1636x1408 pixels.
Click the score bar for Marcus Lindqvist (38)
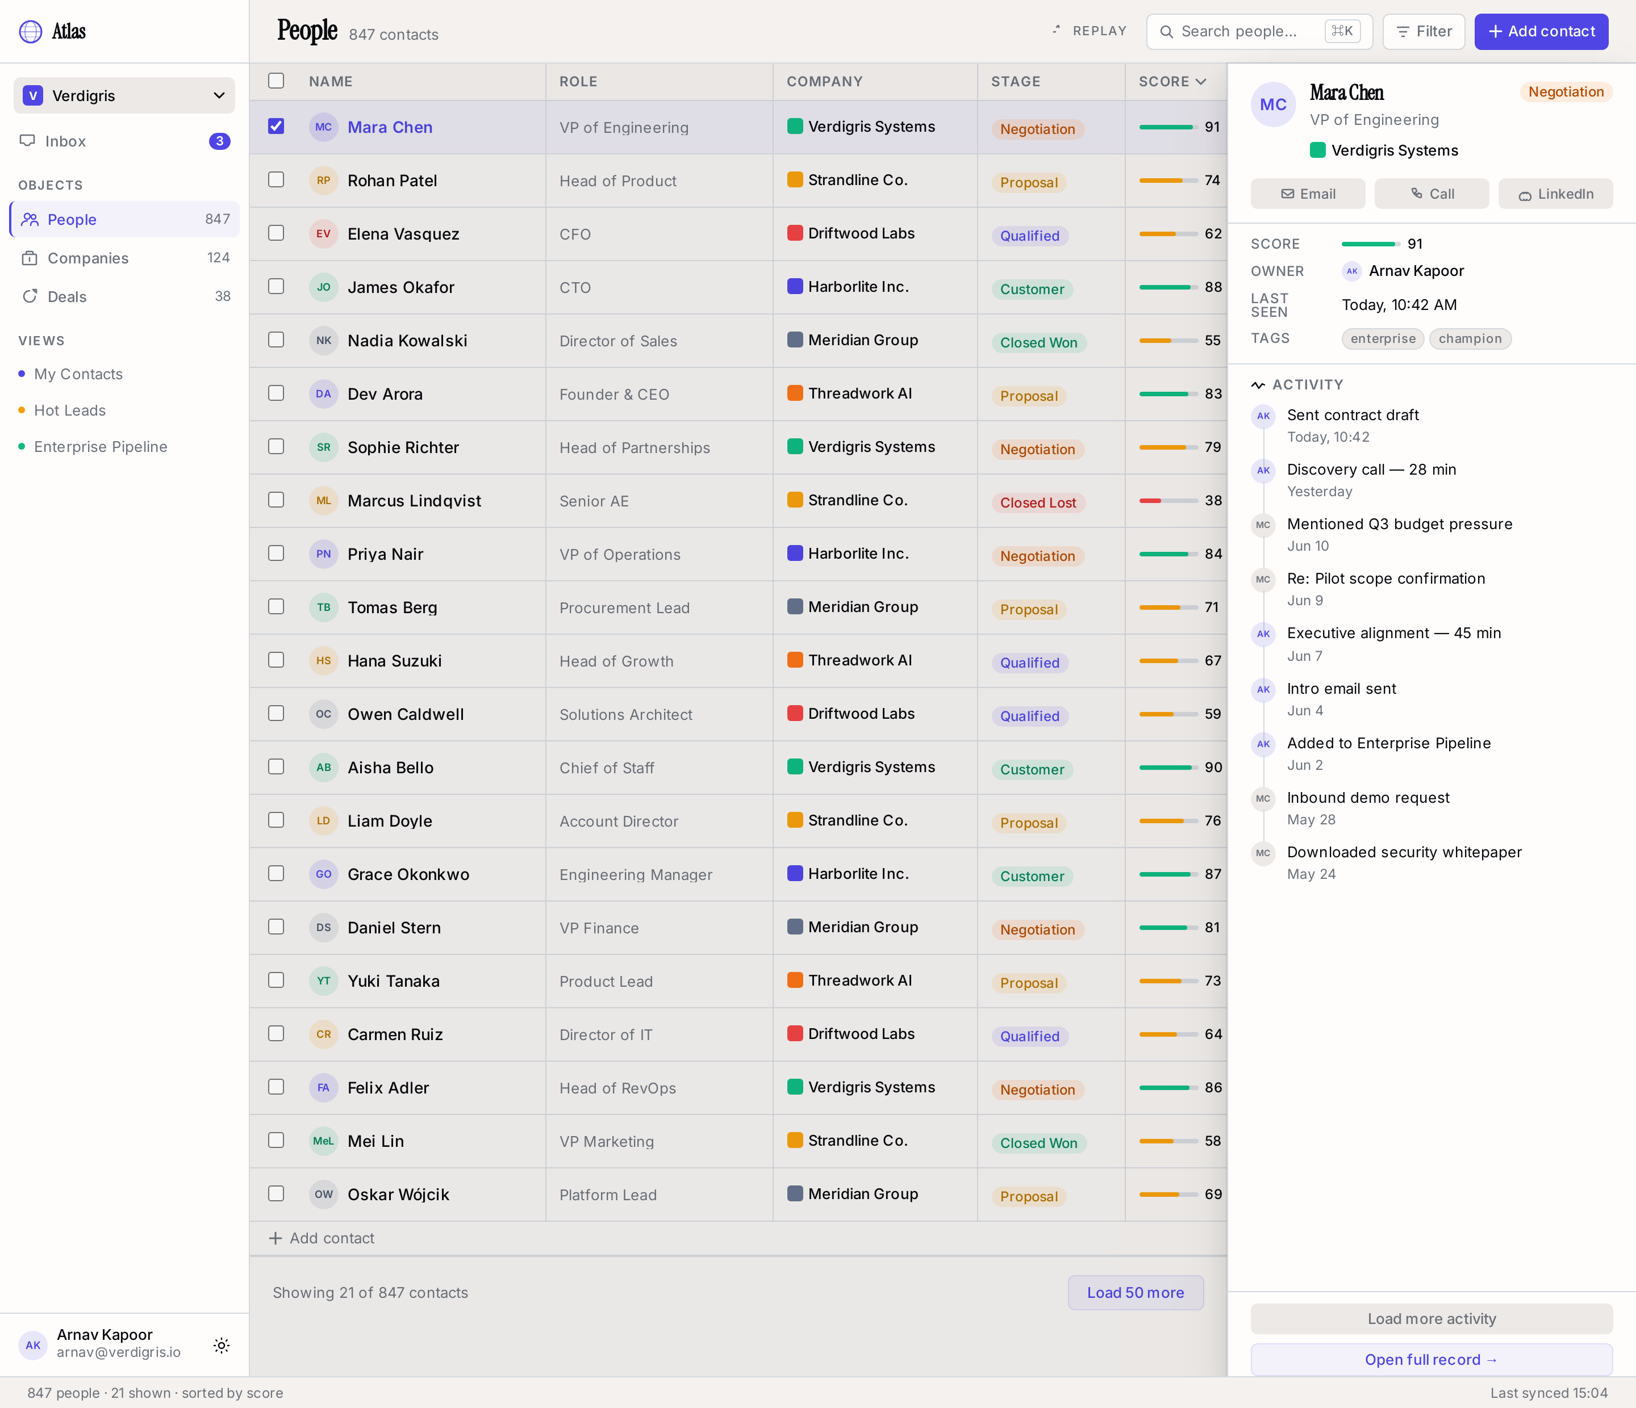(1168, 500)
